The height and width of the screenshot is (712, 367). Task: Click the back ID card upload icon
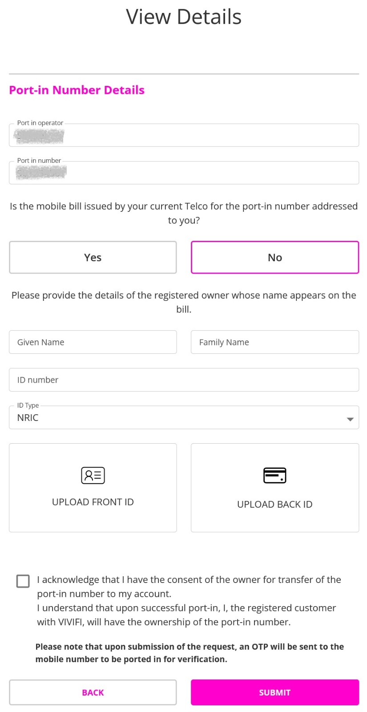pyautogui.click(x=274, y=475)
